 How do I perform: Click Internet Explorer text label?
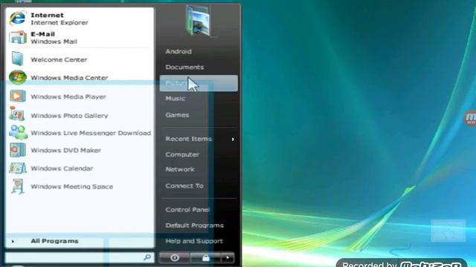59,22
